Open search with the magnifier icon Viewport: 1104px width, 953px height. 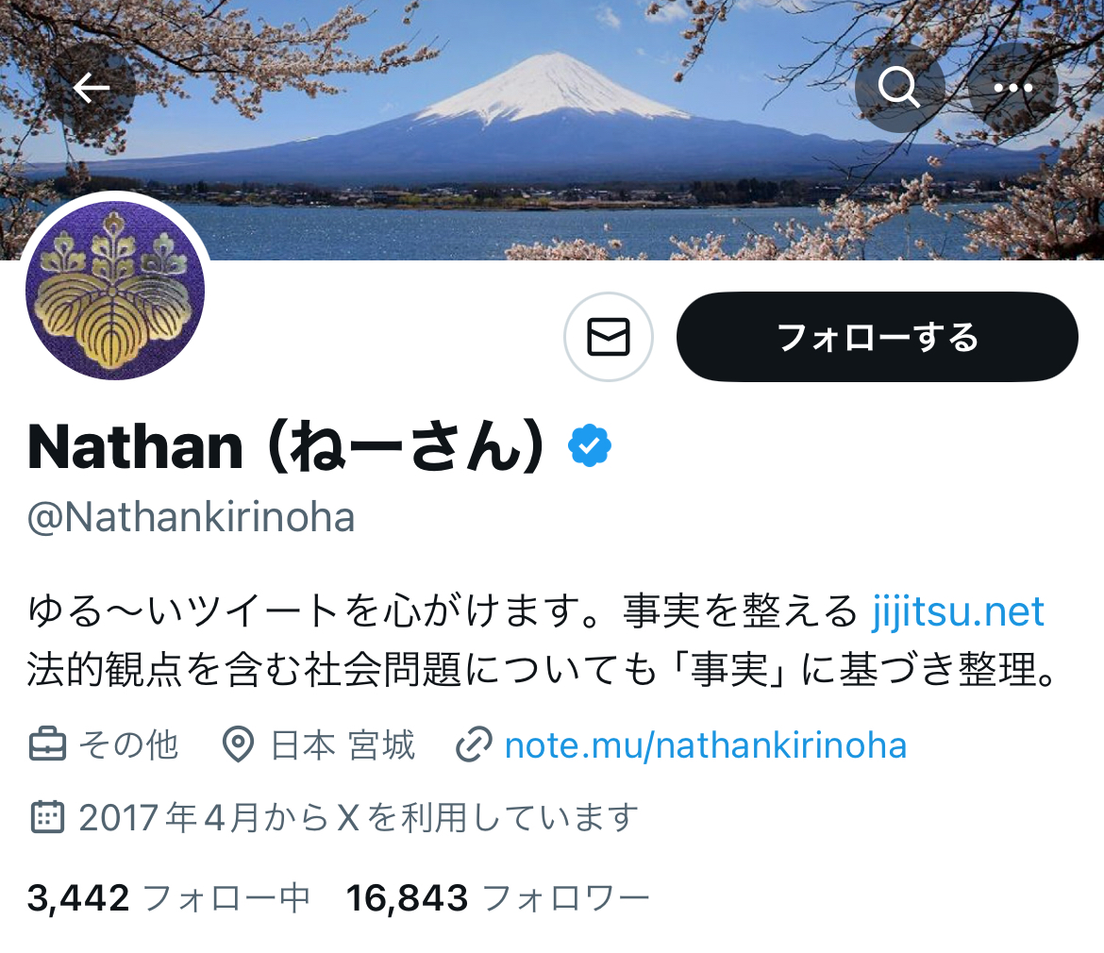(x=899, y=88)
